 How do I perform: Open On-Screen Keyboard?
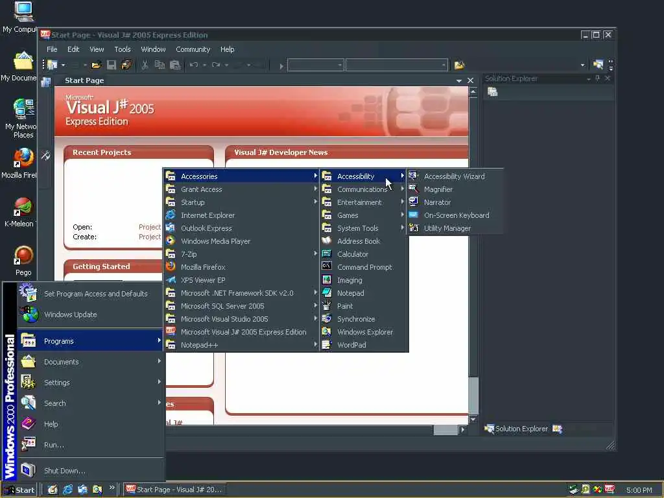click(456, 215)
